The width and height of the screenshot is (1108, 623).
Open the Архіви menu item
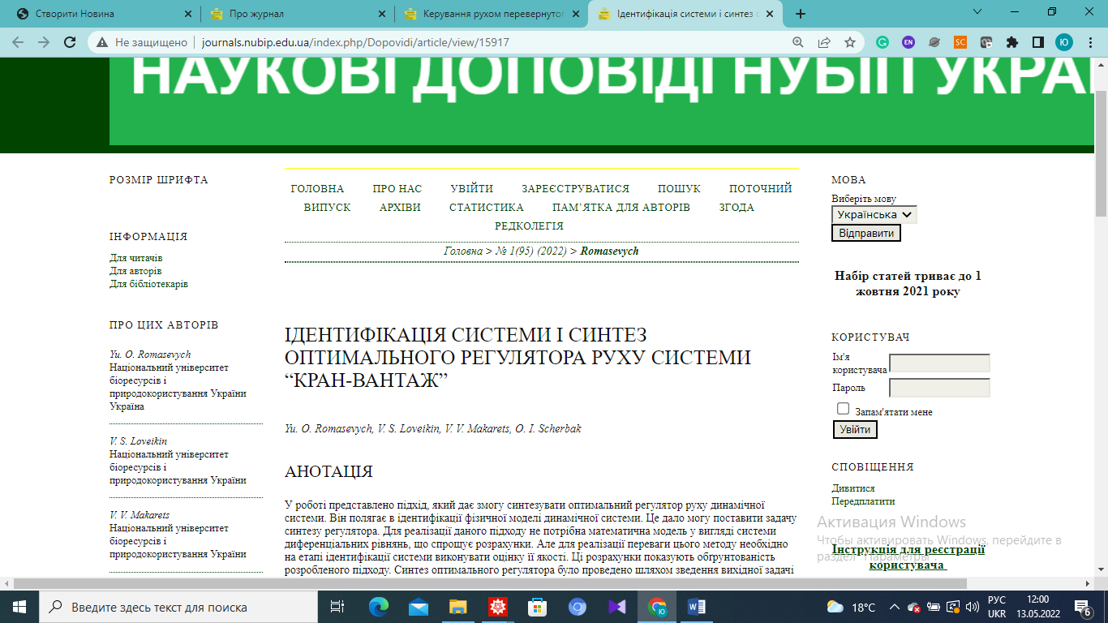click(400, 208)
